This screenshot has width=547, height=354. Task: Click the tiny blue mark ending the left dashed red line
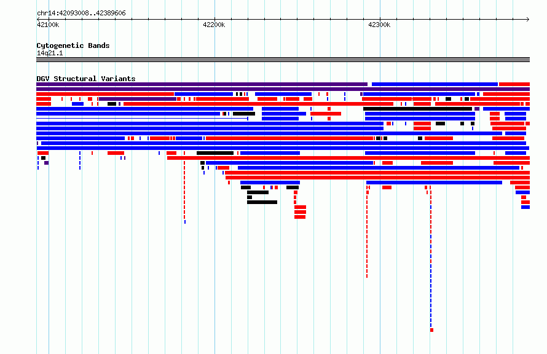pos(185,222)
